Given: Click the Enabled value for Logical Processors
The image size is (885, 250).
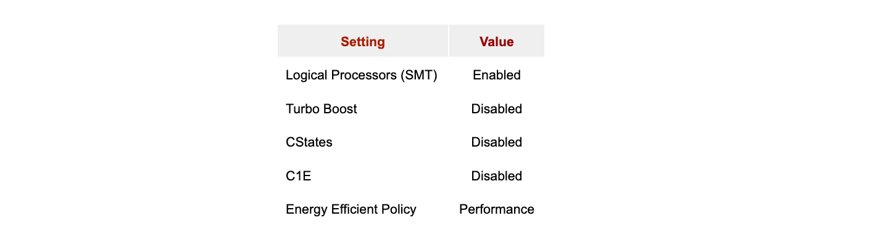Looking at the screenshot, I should [x=496, y=75].
